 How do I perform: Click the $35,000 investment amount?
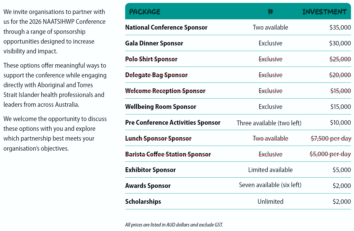340,27
